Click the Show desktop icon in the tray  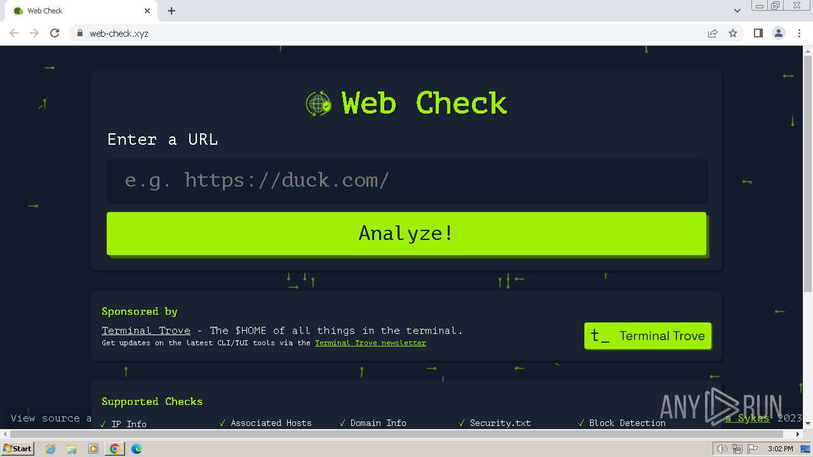(x=806, y=449)
